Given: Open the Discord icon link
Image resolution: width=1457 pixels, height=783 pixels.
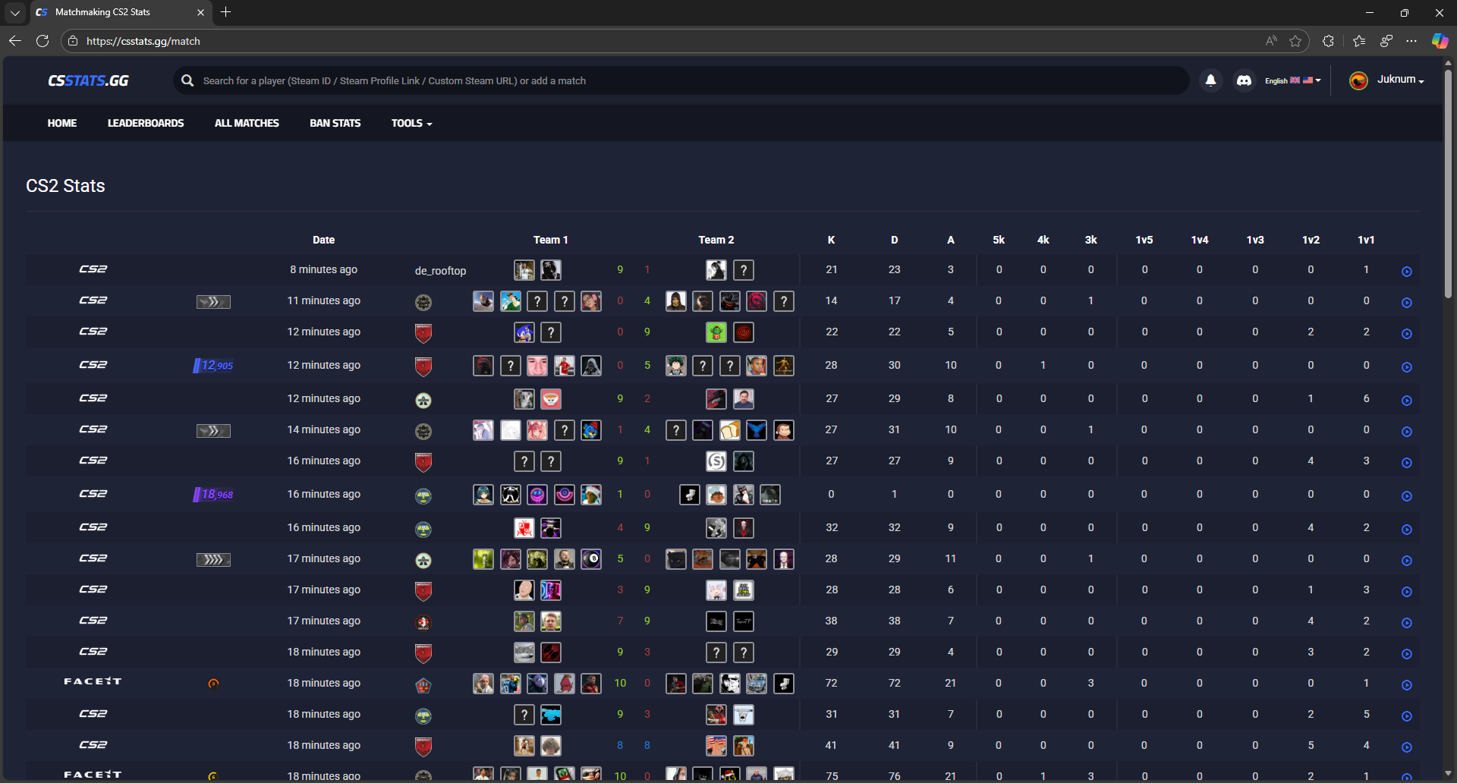Looking at the screenshot, I should pos(1244,80).
